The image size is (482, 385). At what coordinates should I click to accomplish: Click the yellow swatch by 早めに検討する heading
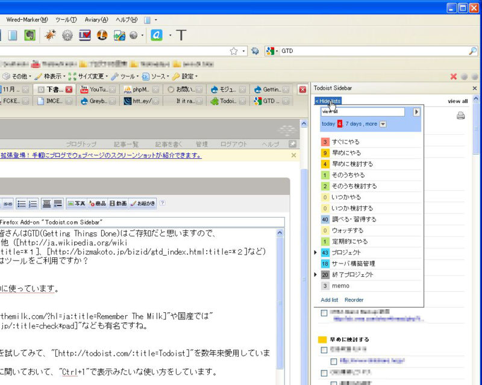322,339
